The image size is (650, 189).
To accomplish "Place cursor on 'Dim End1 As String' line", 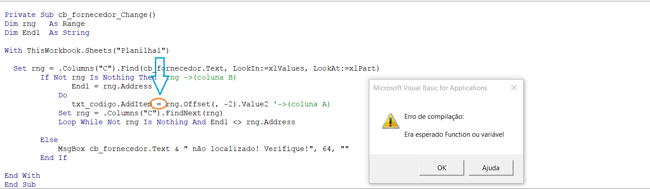I will click(x=47, y=33).
